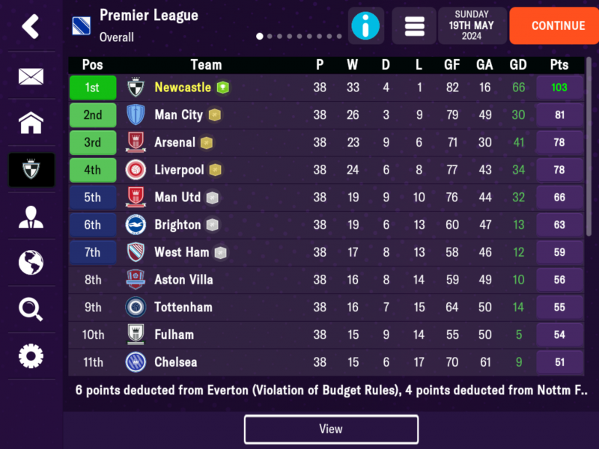Select the second page indicator dot
Image resolution: width=599 pixels, height=449 pixels.
(x=270, y=36)
